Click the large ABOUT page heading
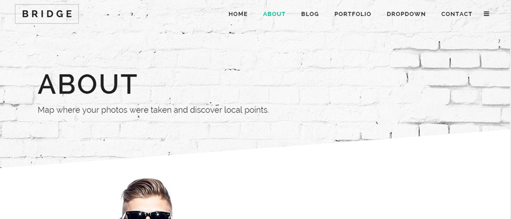The width and height of the screenshot is (511, 219). [x=87, y=84]
